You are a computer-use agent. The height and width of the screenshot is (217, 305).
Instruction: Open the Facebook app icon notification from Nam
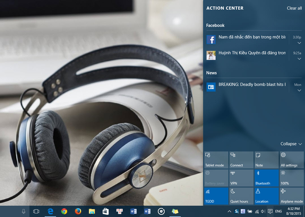coord(211,40)
